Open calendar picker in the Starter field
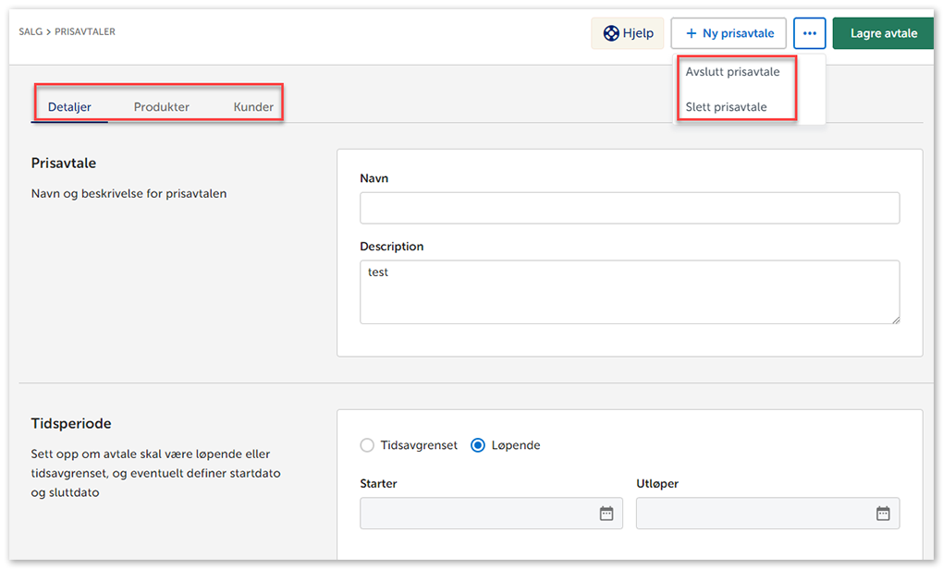Image resolution: width=943 pixels, height=569 pixels. (606, 514)
